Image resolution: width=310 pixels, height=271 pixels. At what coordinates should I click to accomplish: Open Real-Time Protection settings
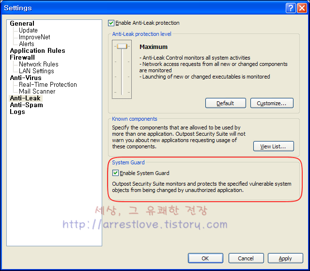[48, 84]
